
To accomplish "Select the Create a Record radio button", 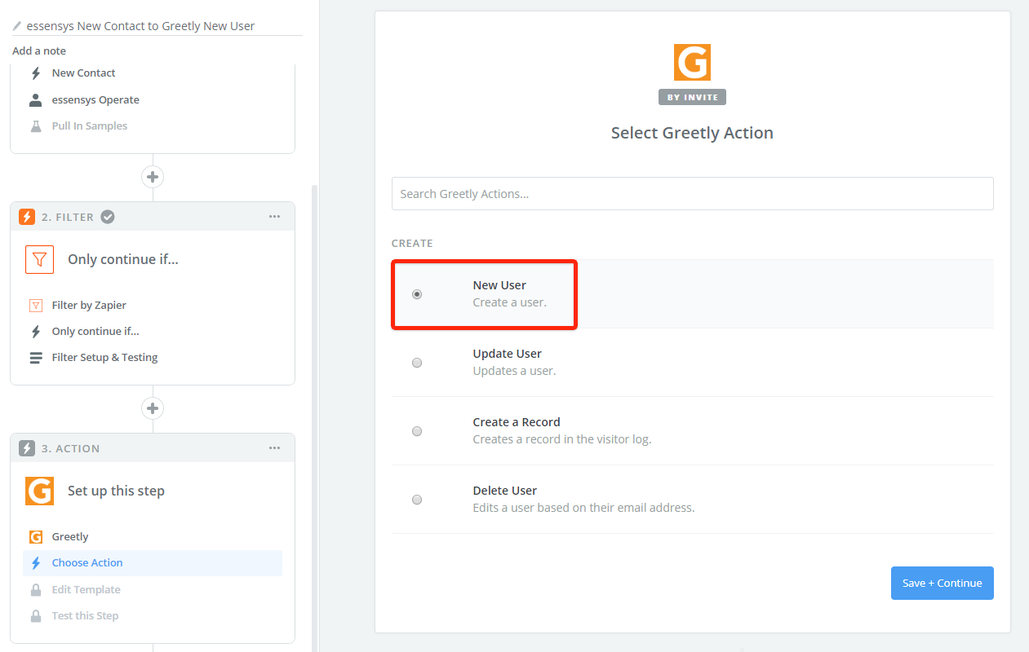I will click(417, 431).
